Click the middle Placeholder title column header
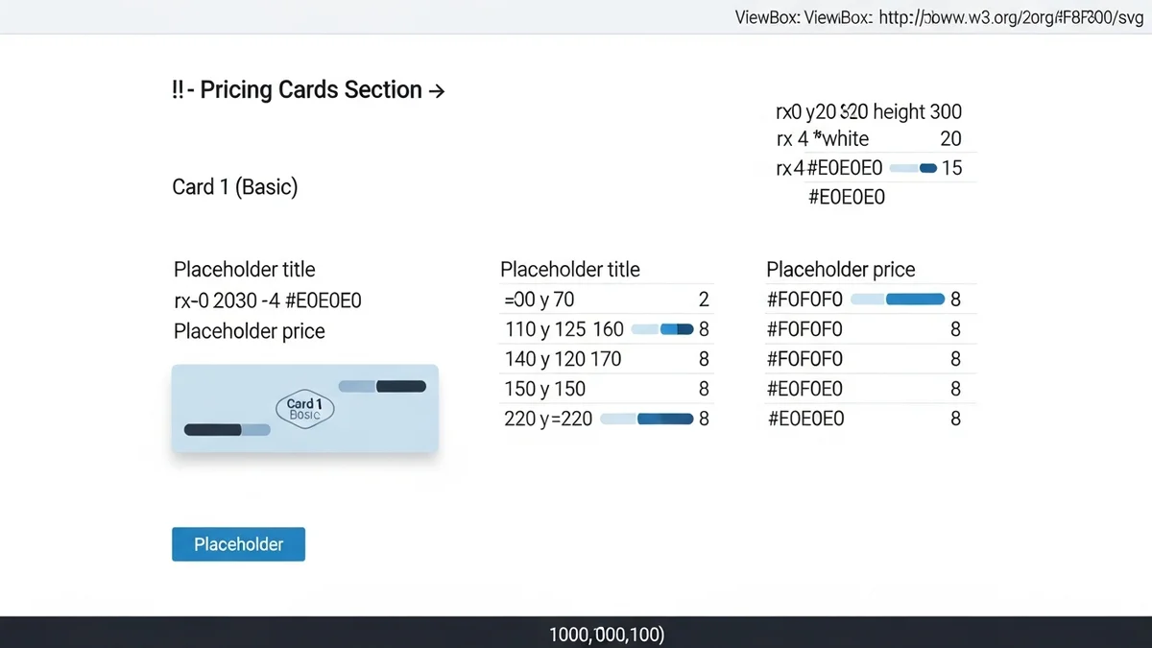Viewport: 1152px width, 648px height. (x=570, y=270)
